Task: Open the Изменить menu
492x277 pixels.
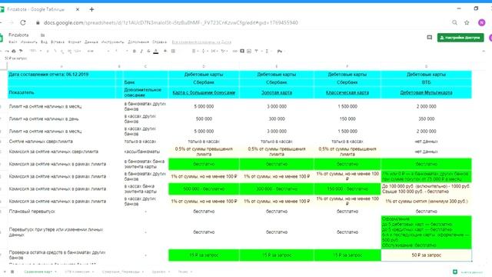Action: pyautogui.click(x=29, y=42)
